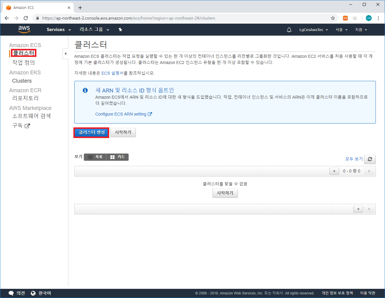The height and width of the screenshot is (298, 385).
Task: Click 시작하기 next to 클러스터 생성
Action: point(123,132)
